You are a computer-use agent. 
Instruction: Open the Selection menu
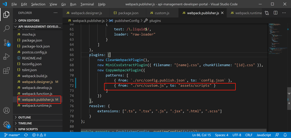coord(38,4)
